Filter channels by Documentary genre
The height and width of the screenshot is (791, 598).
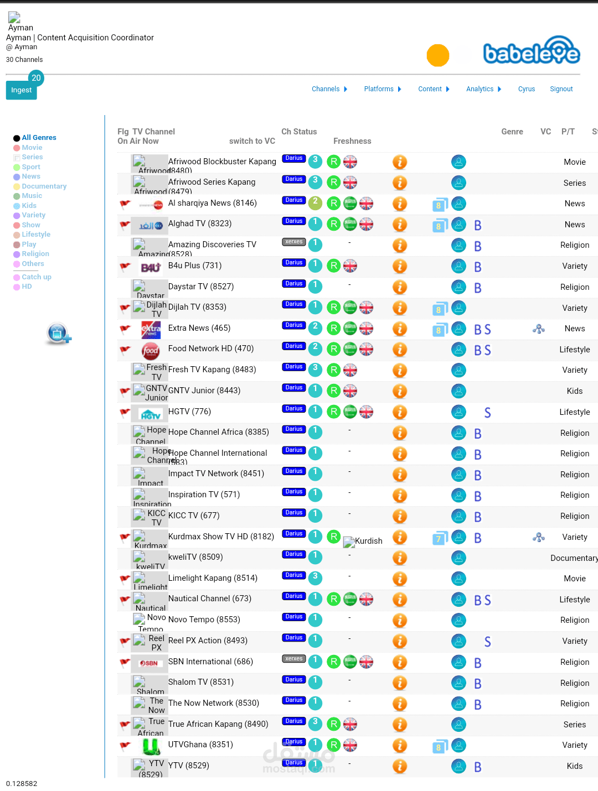tap(44, 186)
